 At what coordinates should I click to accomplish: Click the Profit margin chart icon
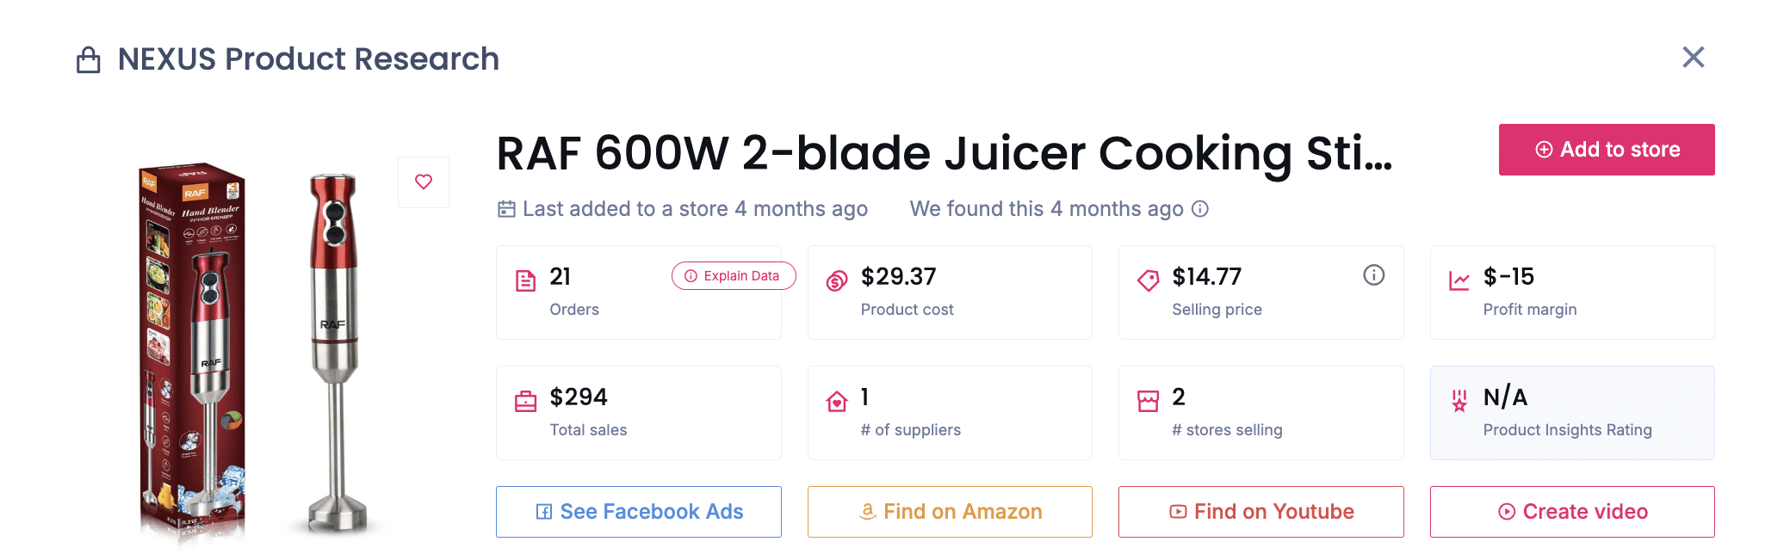tap(1459, 281)
